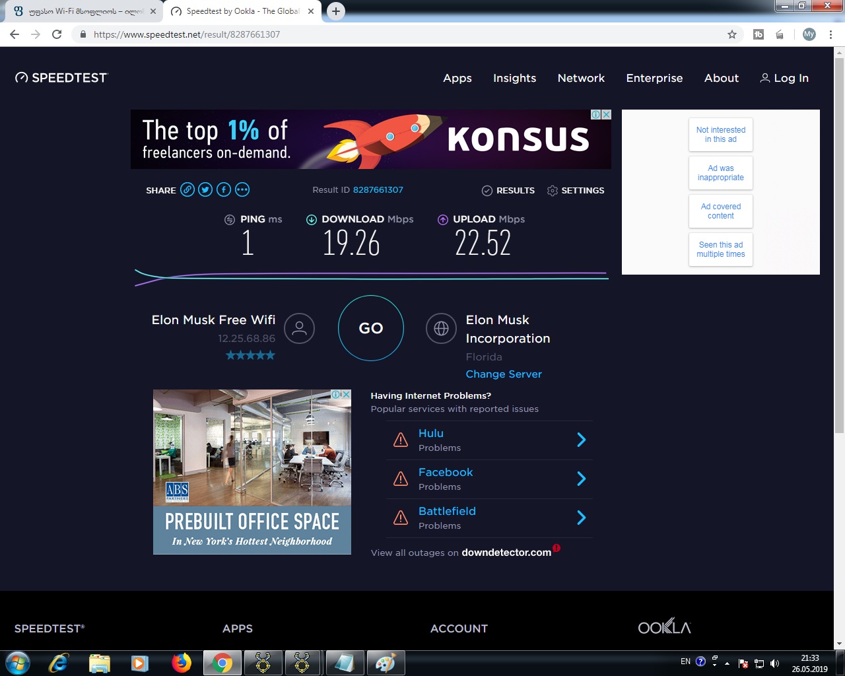This screenshot has height=676, width=845.
Task: Click the ping icon next to PING ms
Action: [230, 220]
